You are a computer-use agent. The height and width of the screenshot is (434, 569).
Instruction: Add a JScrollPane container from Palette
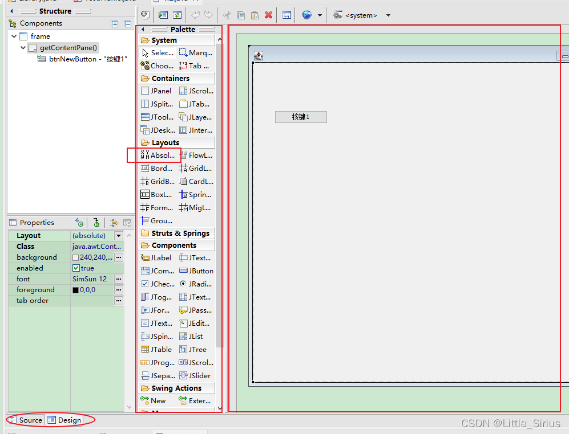click(x=196, y=91)
